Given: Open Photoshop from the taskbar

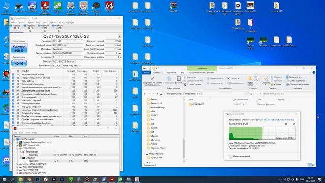Looking at the screenshot, I should click(x=62, y=179).
